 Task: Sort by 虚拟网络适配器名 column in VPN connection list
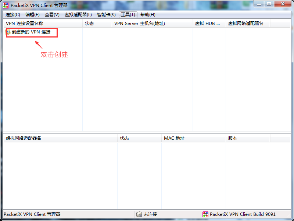248,24
